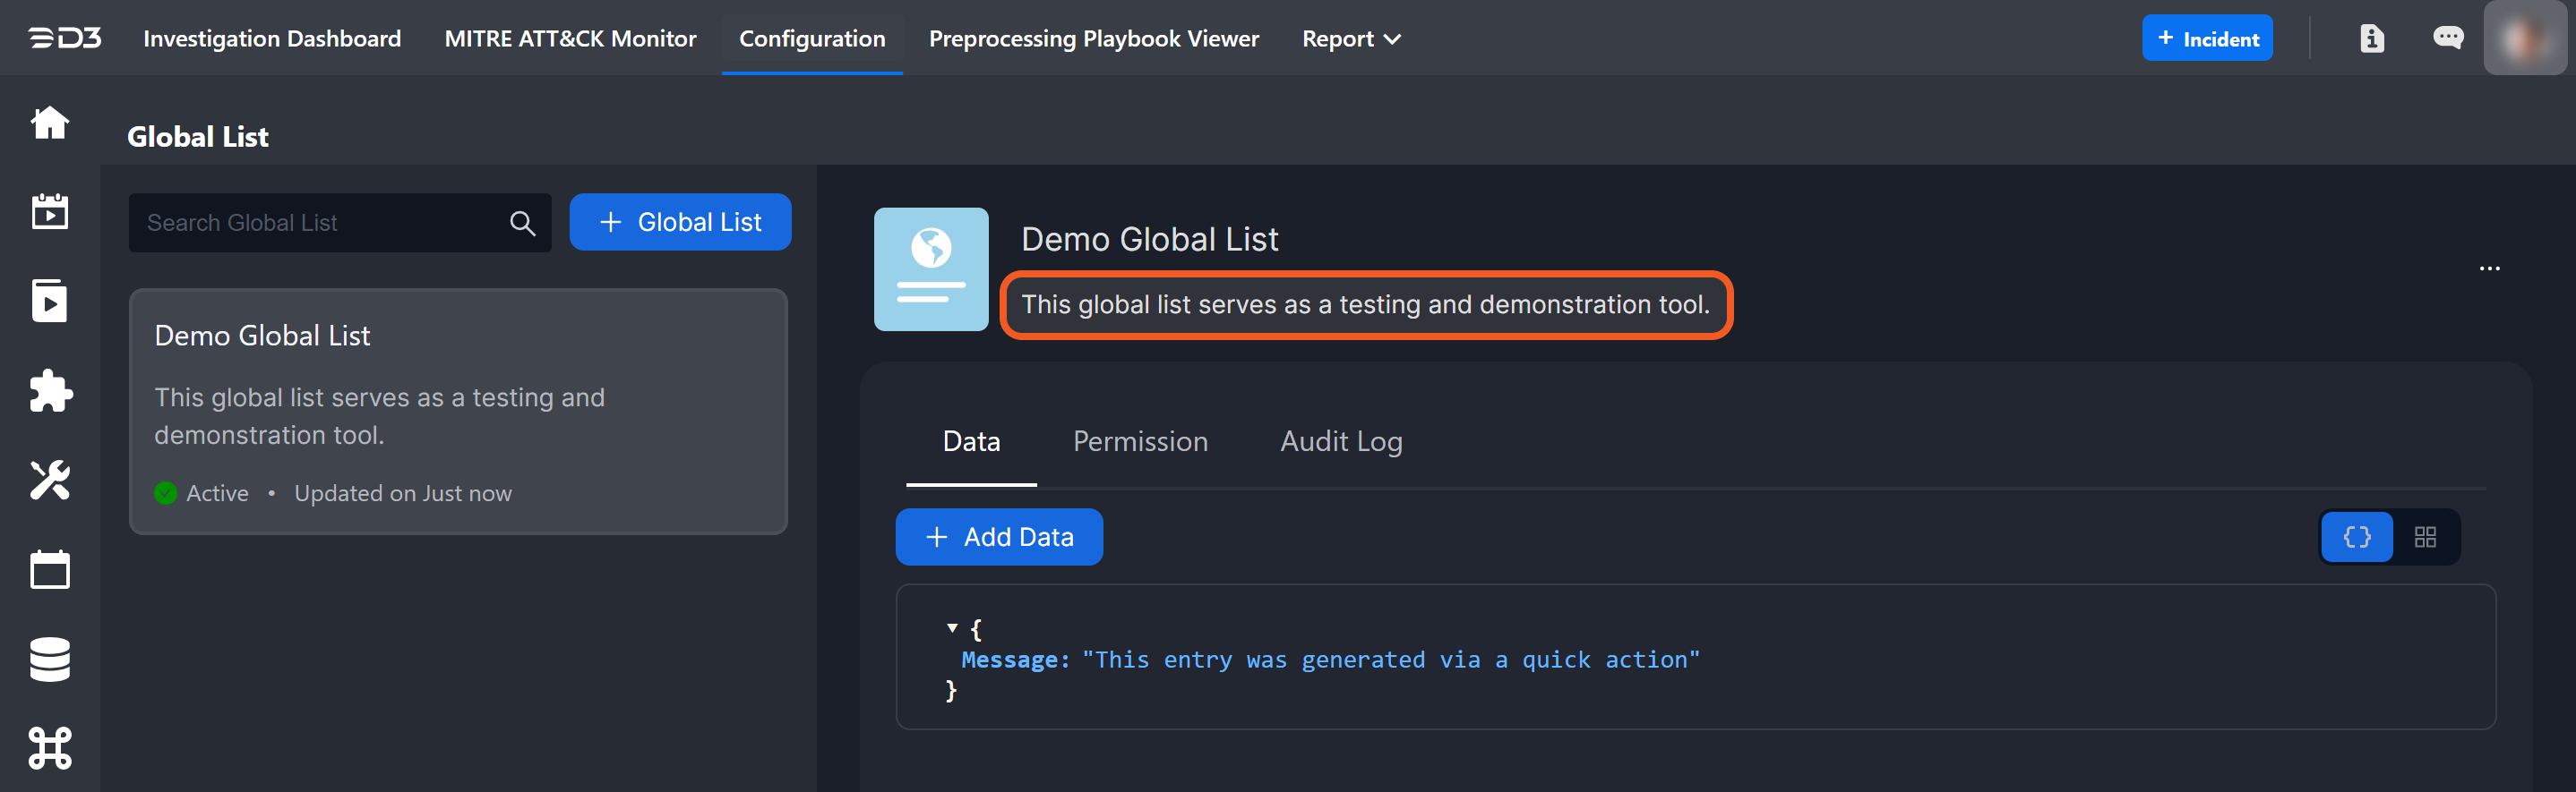Open the playbook play icon in the sidebar

(x=50, y=301)
